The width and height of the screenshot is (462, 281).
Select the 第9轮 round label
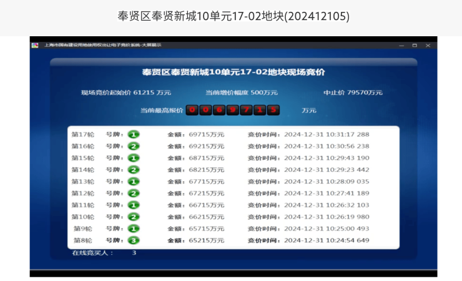click(83, 229)
